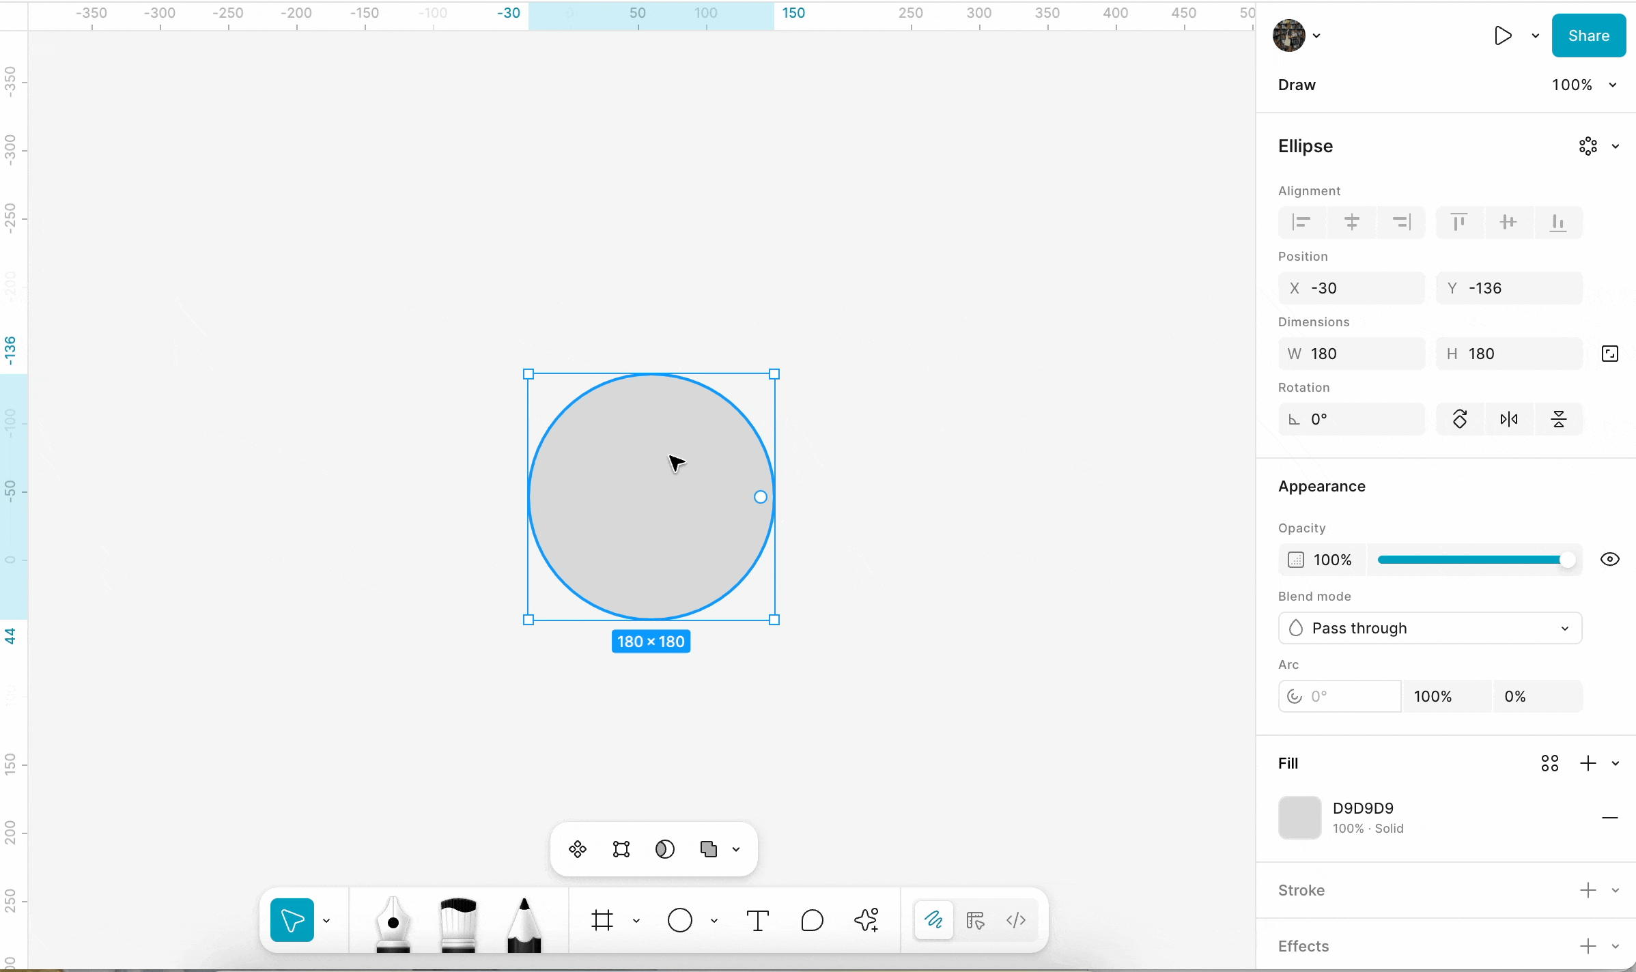1636x972 pixels.
Task: Click the Arc sweep 100% field
Action: click(1448, 696)
